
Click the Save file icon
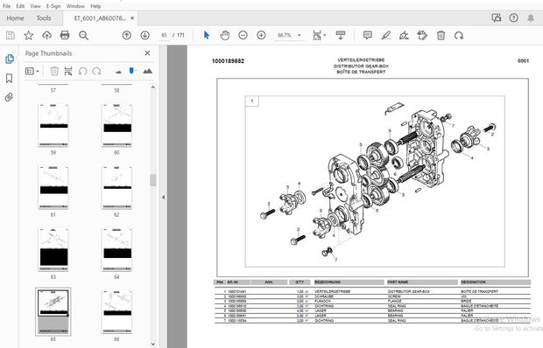coord(11,35)
